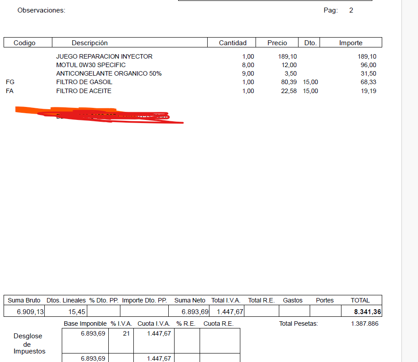Click the MOTUL 0W30 SPECIFIC description

tap(91, 65)
